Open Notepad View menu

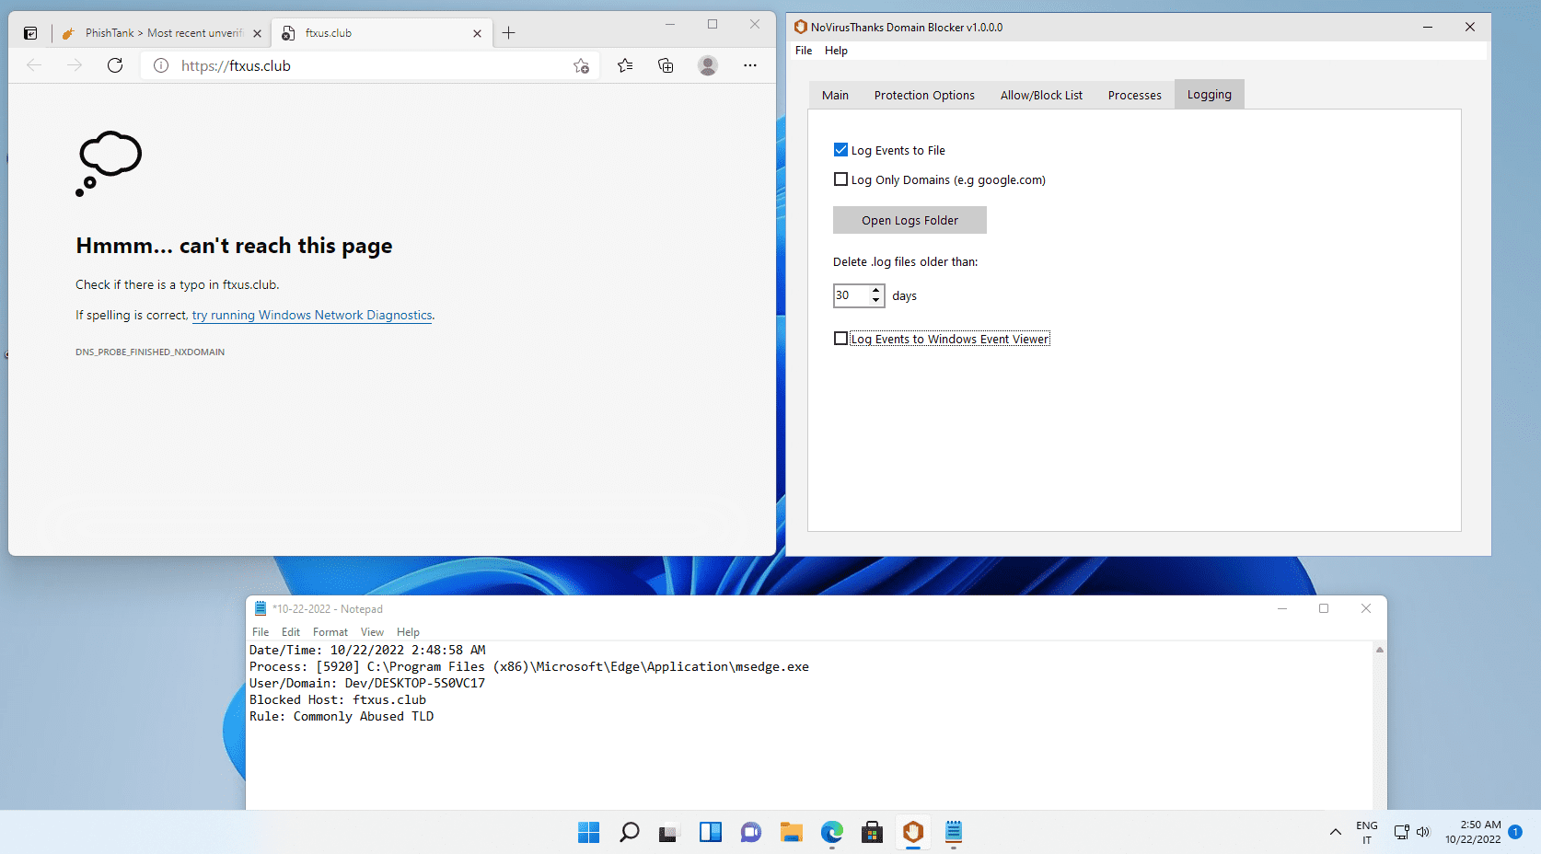click(372, 632)
